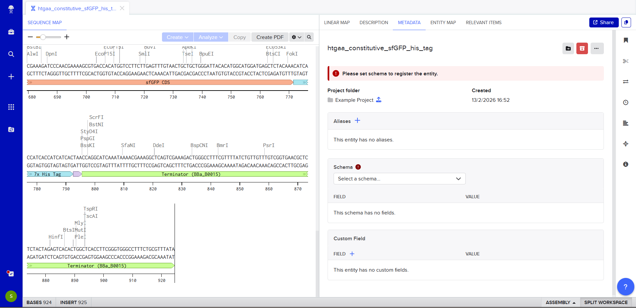Open the search icon in left sidebar

click(11, 54)
